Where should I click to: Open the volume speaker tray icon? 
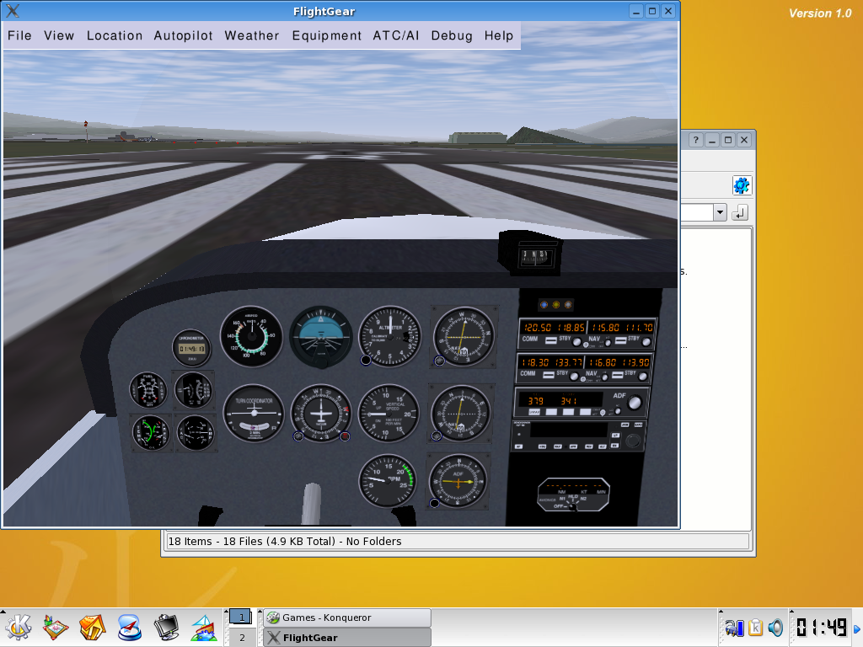[775, 627]
